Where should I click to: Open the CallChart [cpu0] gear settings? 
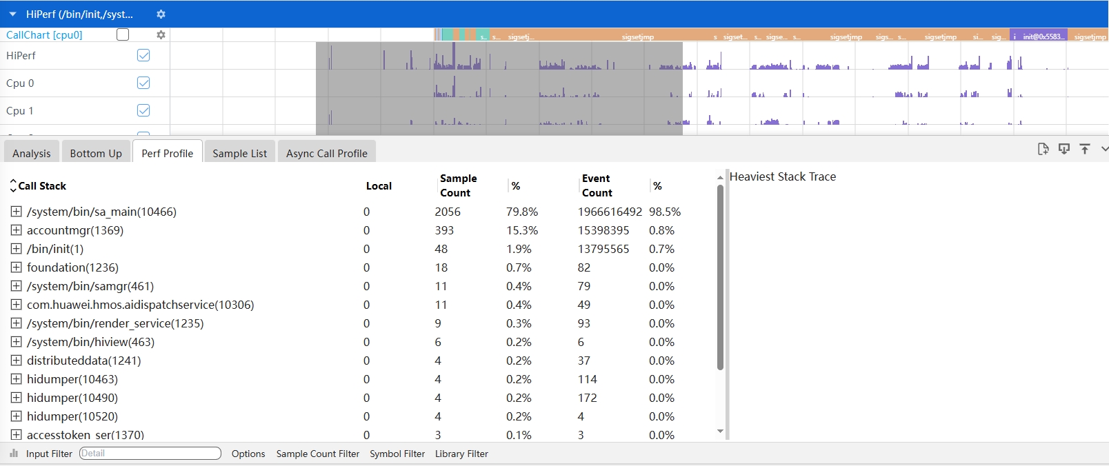[x=161, y=34]
